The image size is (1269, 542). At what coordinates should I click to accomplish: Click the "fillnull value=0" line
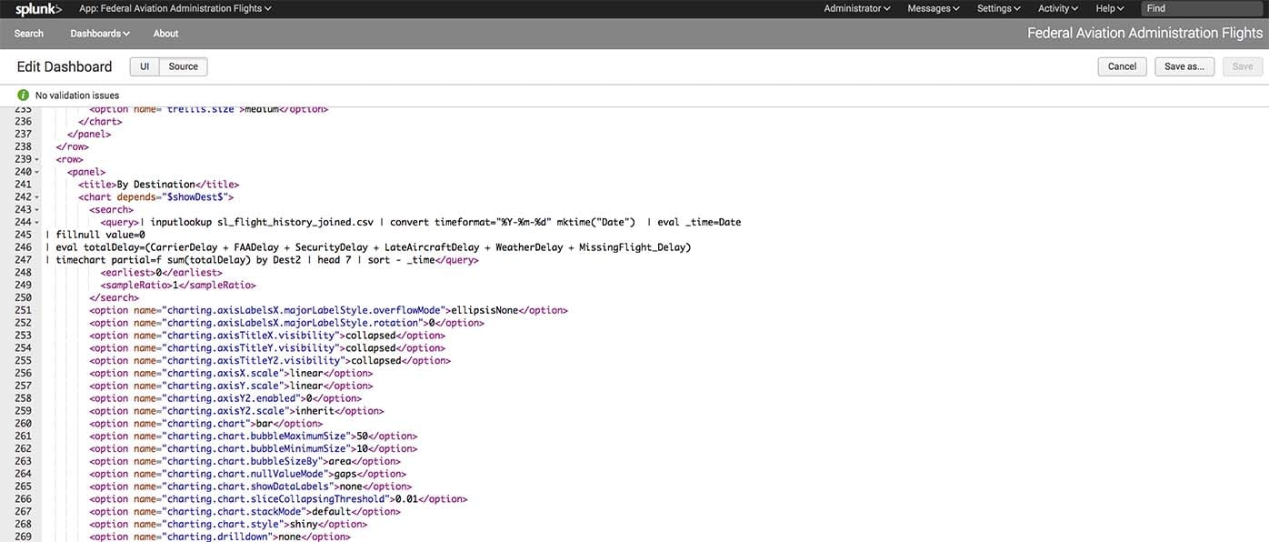[95, 235]
